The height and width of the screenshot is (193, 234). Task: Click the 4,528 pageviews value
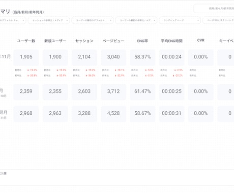tap(113, 113)
